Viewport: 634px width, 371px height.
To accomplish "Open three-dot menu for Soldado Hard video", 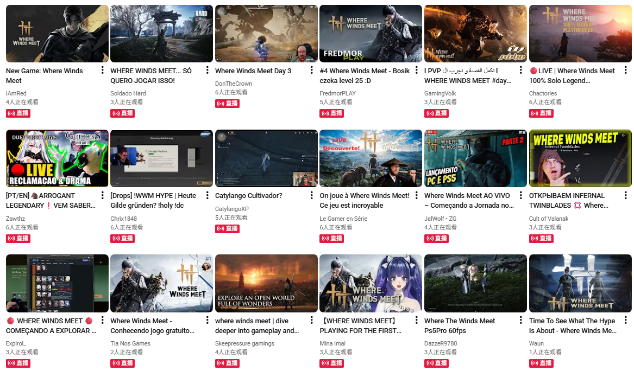I will coord(207,71).
